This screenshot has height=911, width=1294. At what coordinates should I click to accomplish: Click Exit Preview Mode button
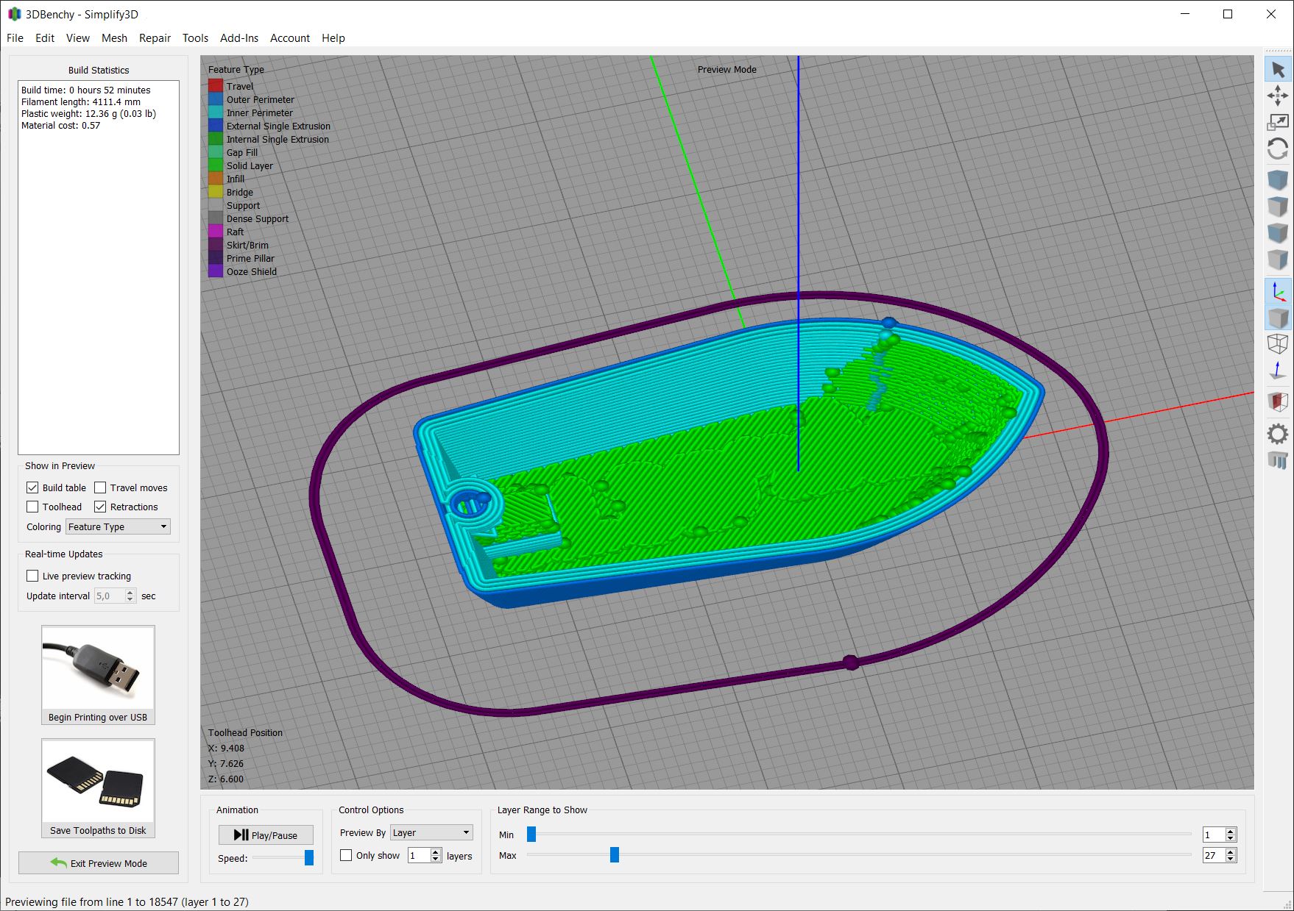click(99, 862)
